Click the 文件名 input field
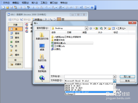 pos(89,77)
